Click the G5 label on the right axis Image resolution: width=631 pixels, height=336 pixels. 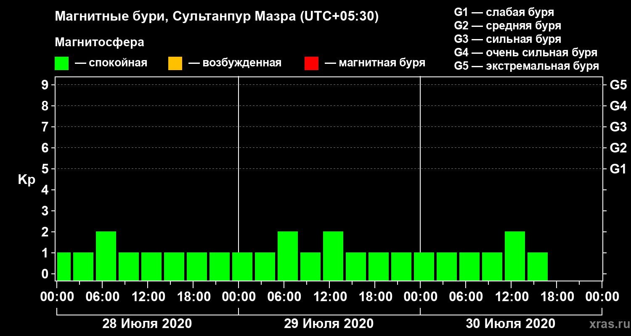tap(618, 85)
